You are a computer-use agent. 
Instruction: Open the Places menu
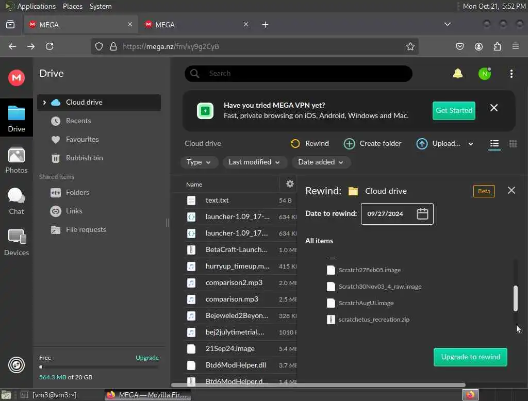[72, 6]
